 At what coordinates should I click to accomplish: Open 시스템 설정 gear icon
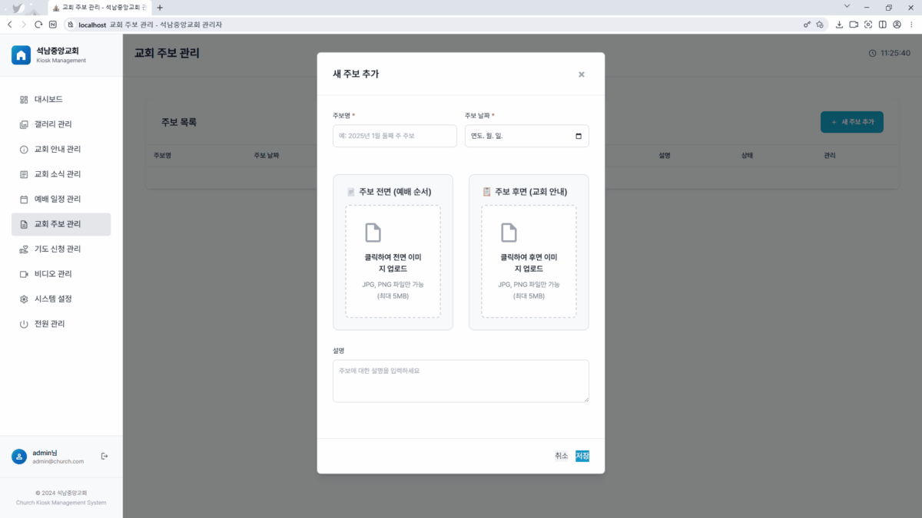[24, 299]
